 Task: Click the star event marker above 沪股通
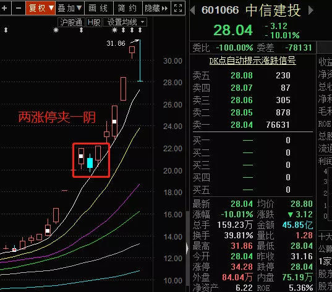[56, 30]
